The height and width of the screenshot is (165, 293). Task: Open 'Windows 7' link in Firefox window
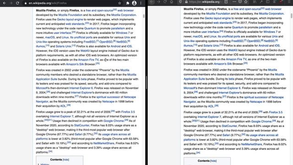271,32
